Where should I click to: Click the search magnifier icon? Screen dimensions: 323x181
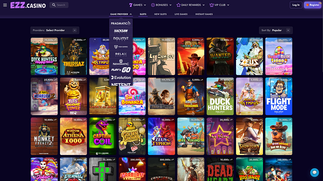click(54, 5)
